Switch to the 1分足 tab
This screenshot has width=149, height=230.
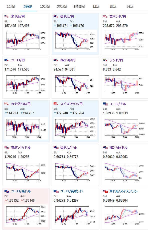coord(11,7)
